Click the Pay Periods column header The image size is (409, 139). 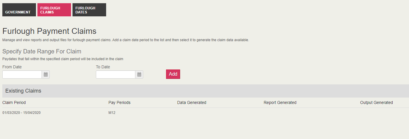coord(119,102)
